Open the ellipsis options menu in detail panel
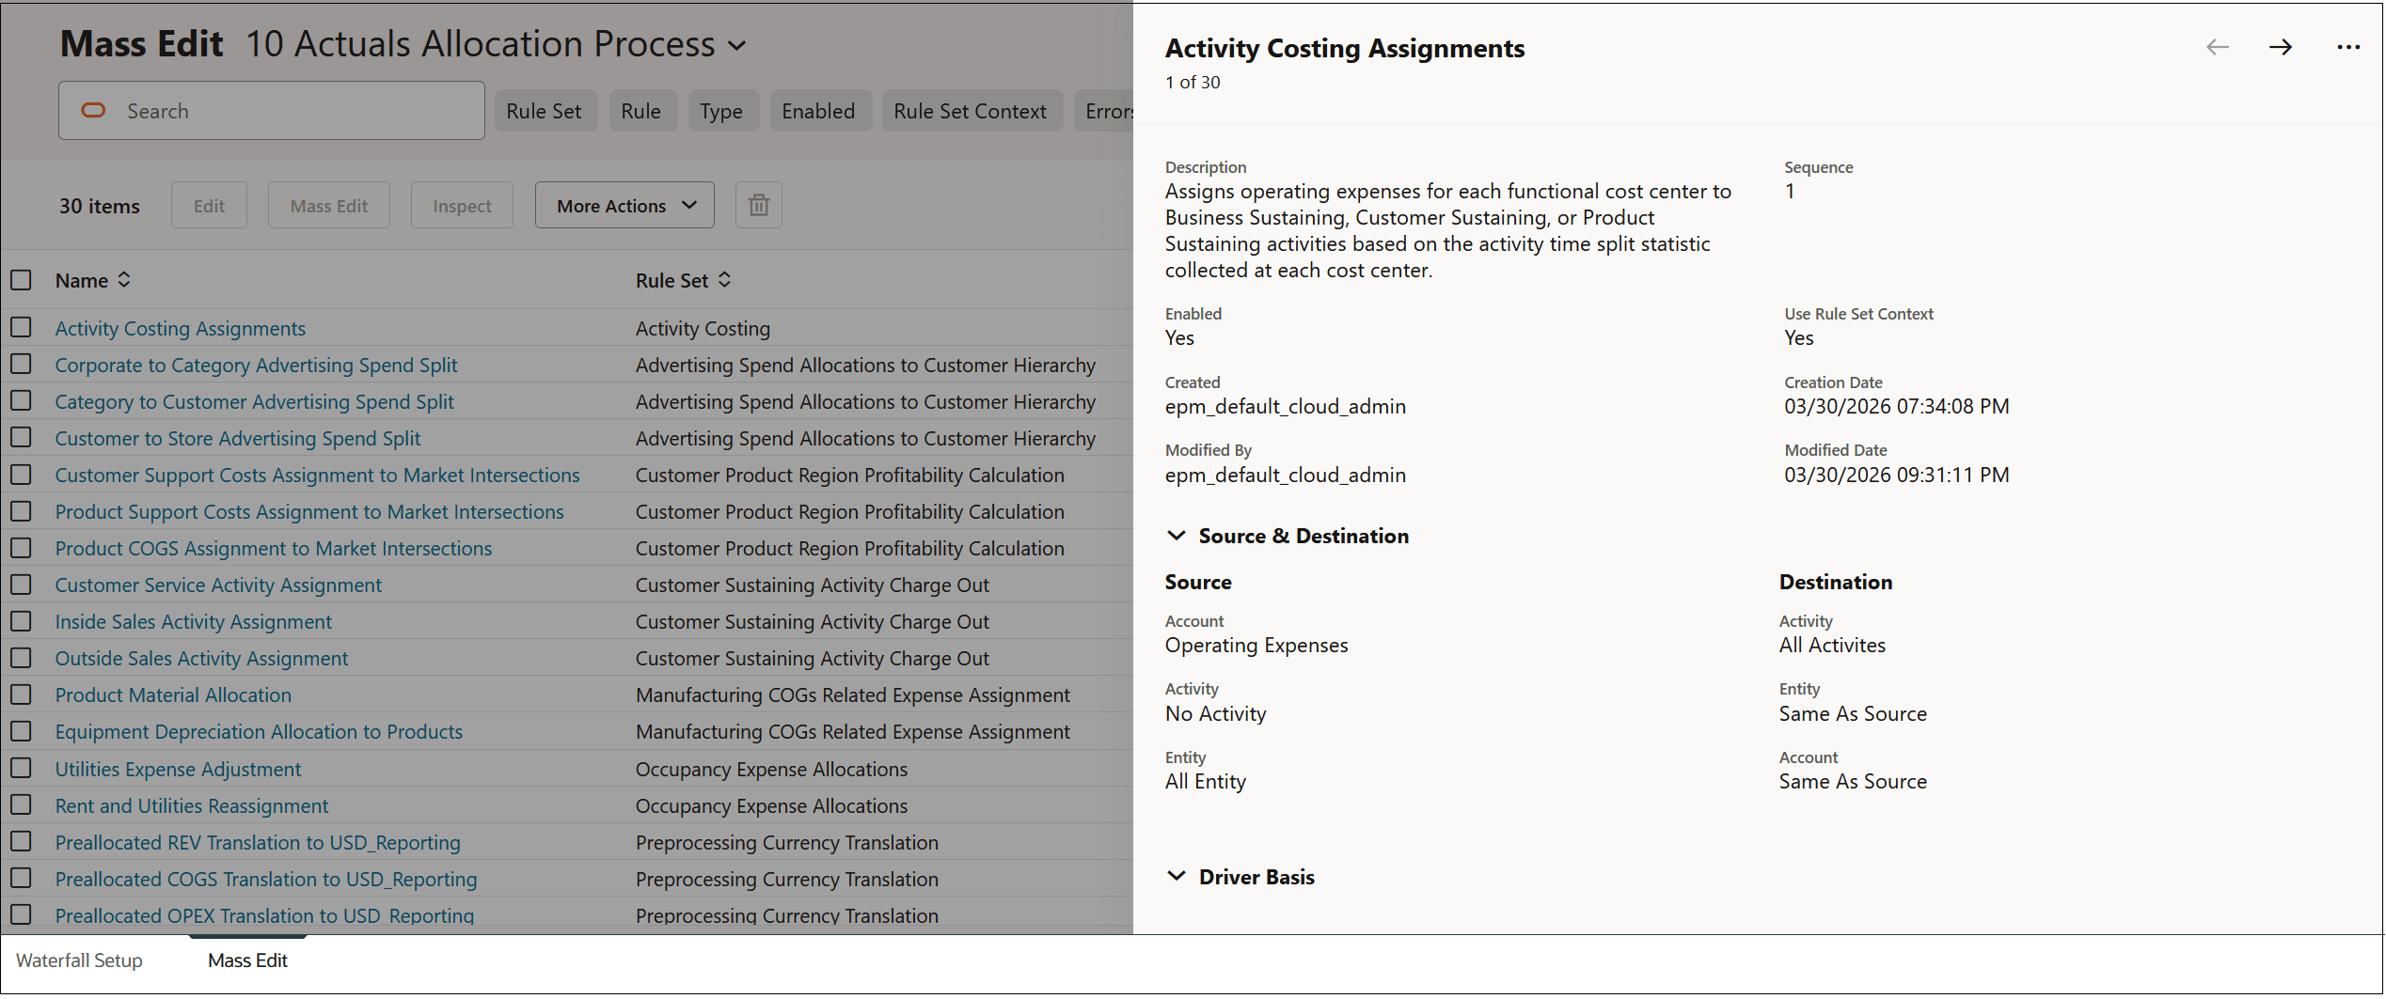This screenshot has height=999, width=2386. coord(2348,47)
